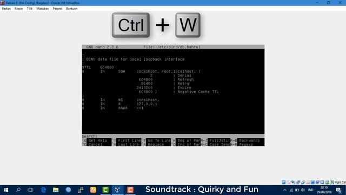Open the Windows Start menu
This screenshot has height=195, width=346.
coord(6,190)
